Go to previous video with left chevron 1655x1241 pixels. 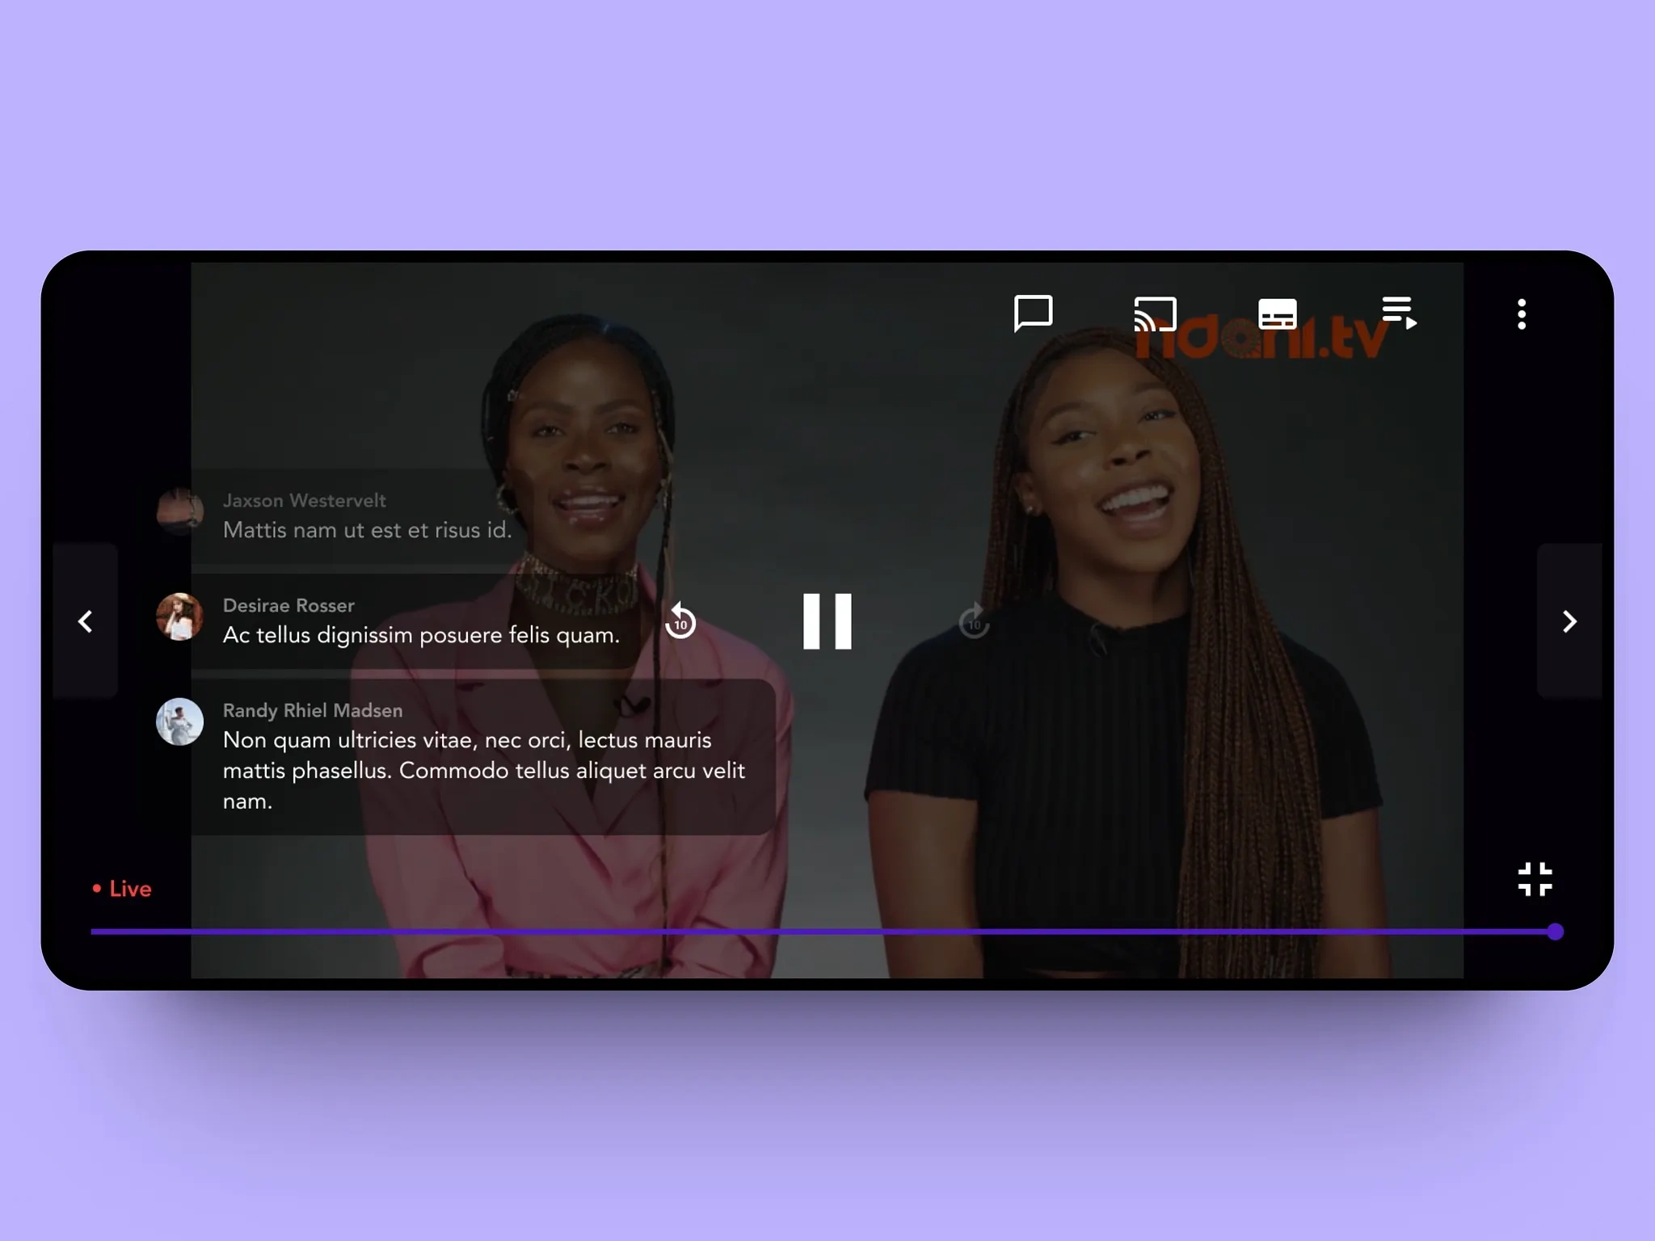tap(85, 620)
